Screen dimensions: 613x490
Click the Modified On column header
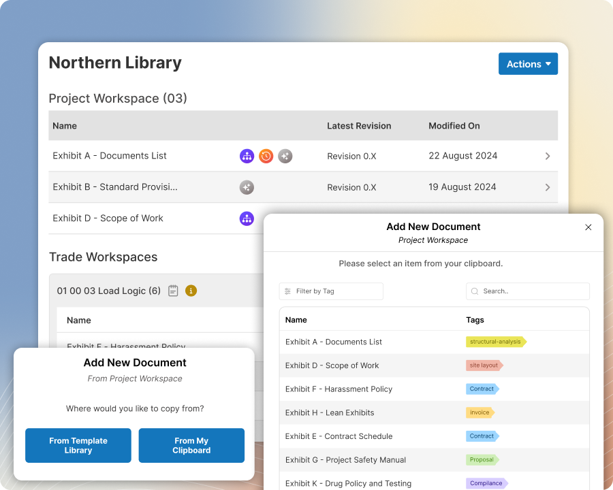(x=454, y=126)
